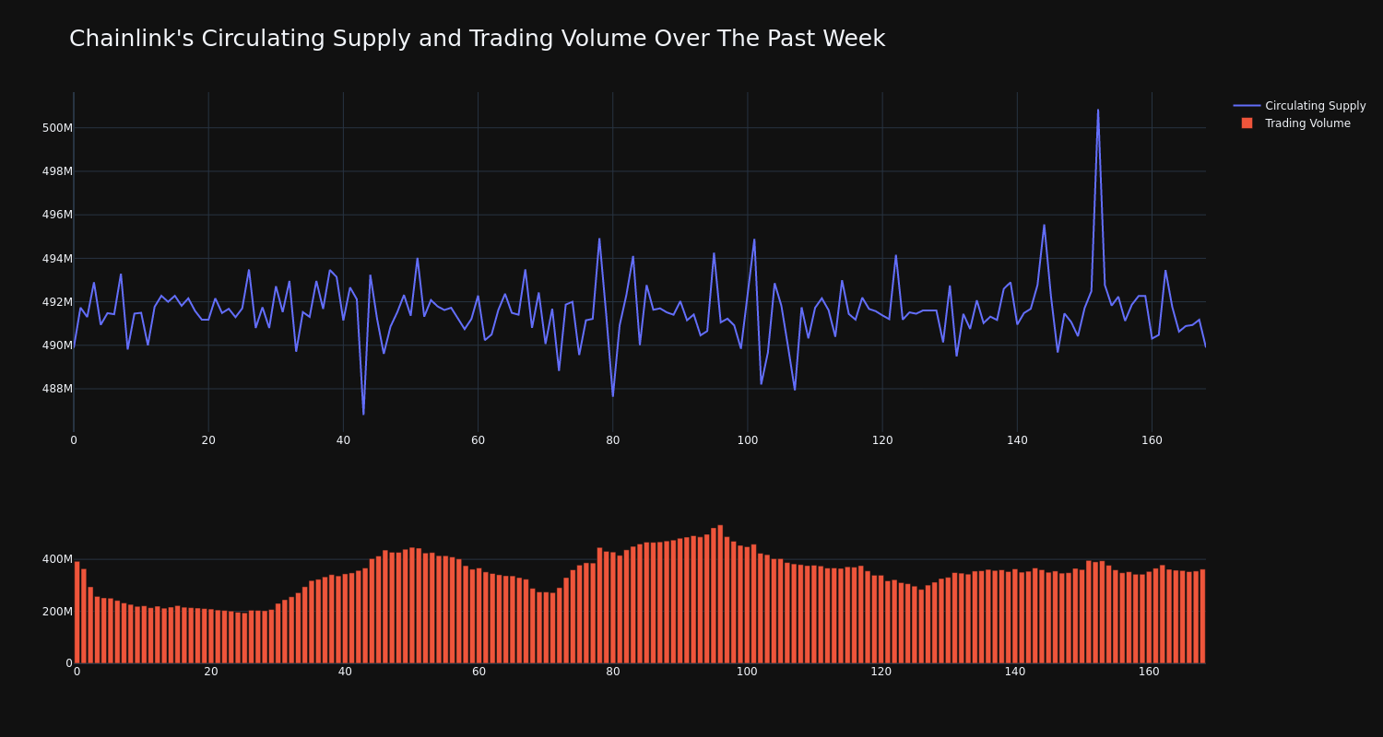Click the orange Trading Volume legend swatch
Viewport: 1383px width, 737px height.
[x=1247, y=123]
